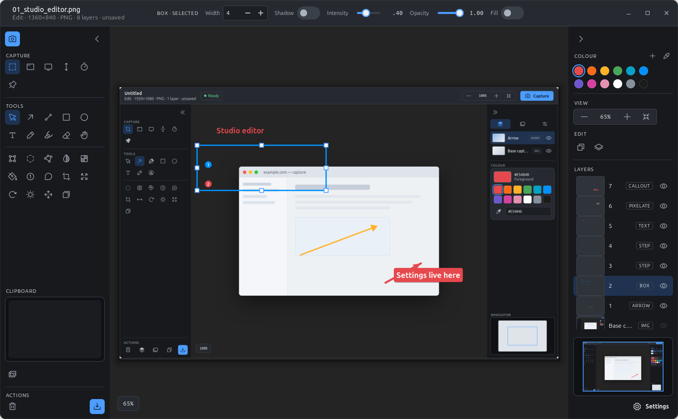Click the pin icon under Capture
678x419 pixels.
(x=12, y=85)
